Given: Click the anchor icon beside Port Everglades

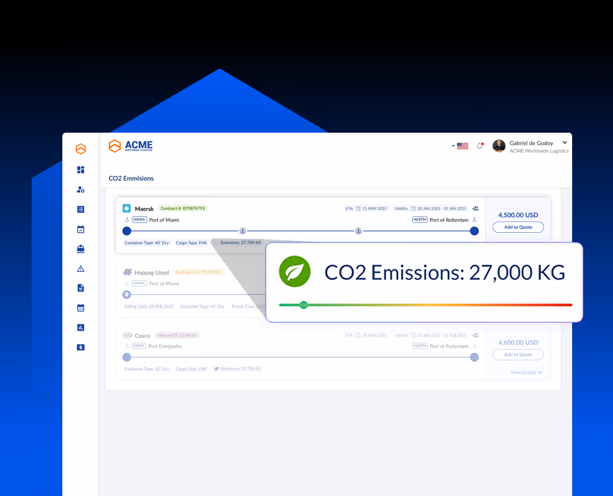Looking at the screenshot, I should (x=127, y=346).
